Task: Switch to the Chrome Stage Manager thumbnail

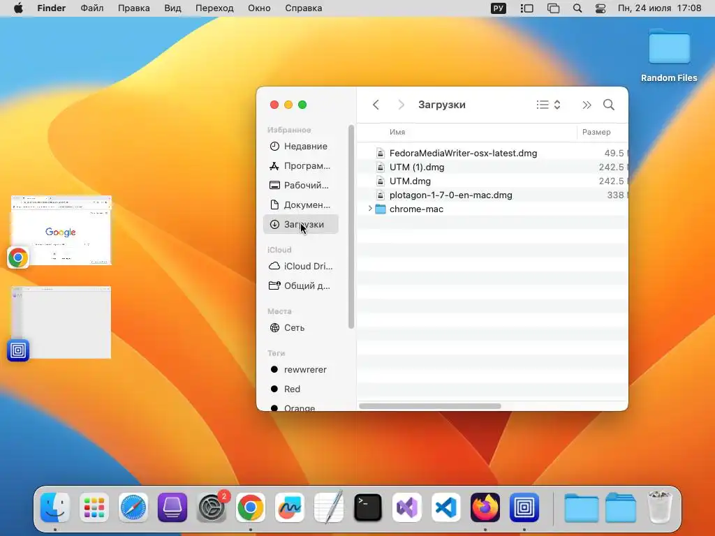Action: (x=61, y=230)
